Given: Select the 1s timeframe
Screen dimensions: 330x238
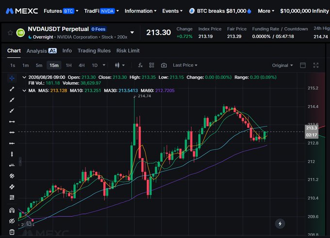Looking at the screenshot, I should point(13,65).
